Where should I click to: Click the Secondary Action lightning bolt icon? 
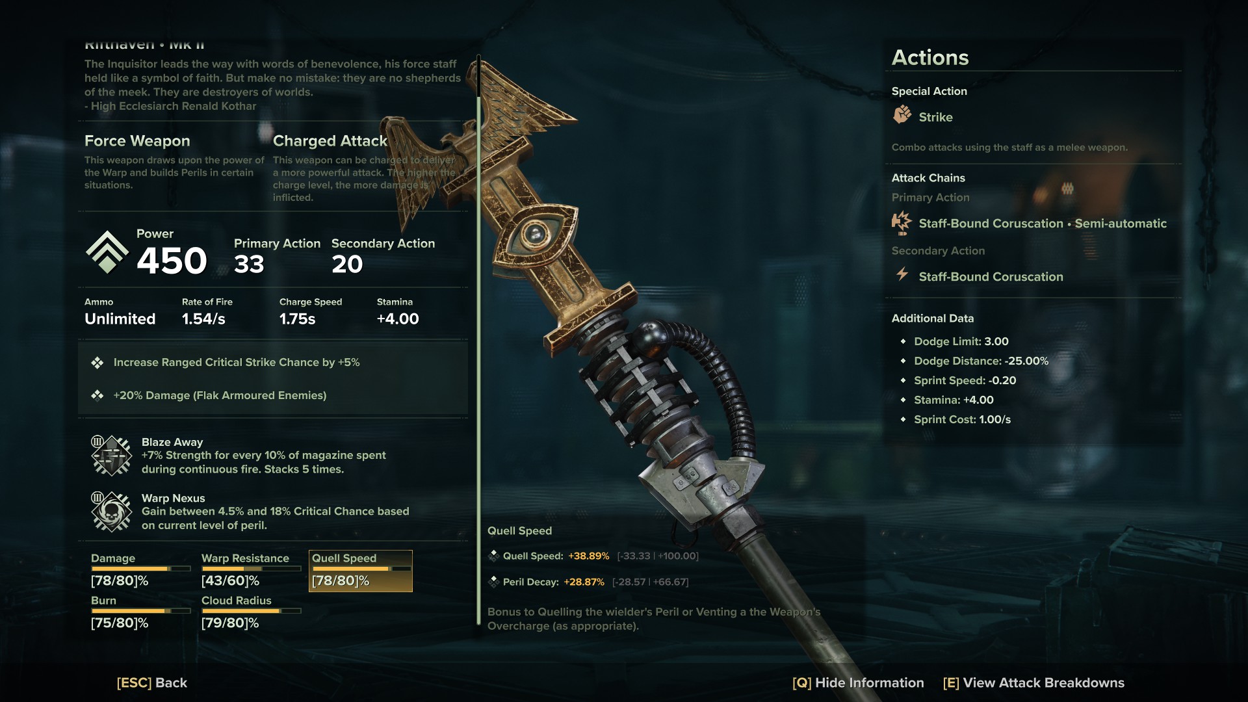coord(902,274)
